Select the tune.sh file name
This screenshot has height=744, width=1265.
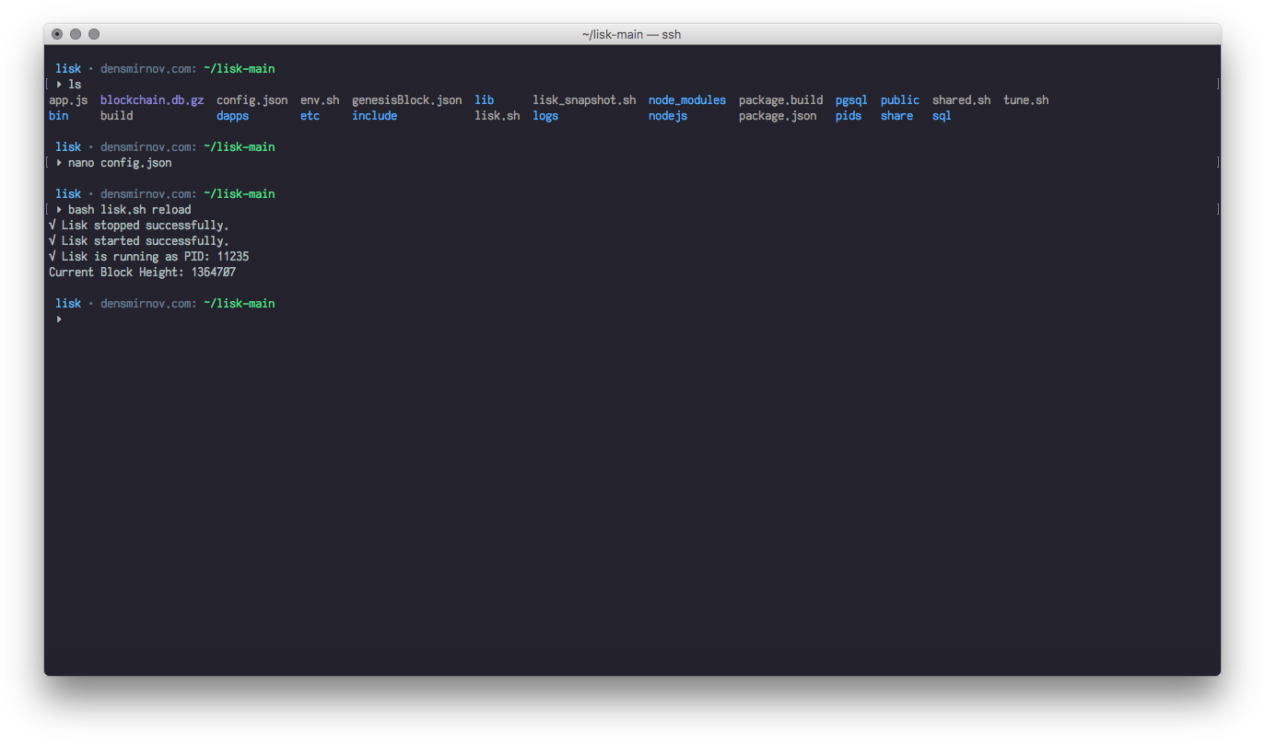pos(1026,100)
